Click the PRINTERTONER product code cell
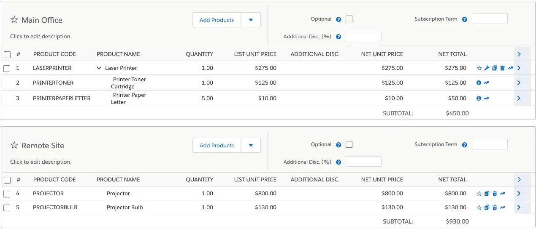This screenshot has height=229, width=536. pyautogui.click(x=53, y=83)
